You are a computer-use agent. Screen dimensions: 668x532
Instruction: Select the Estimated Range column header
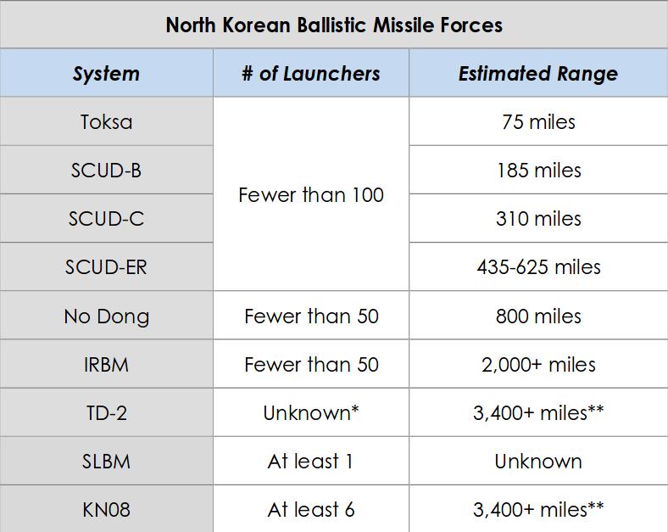[538, 73]
